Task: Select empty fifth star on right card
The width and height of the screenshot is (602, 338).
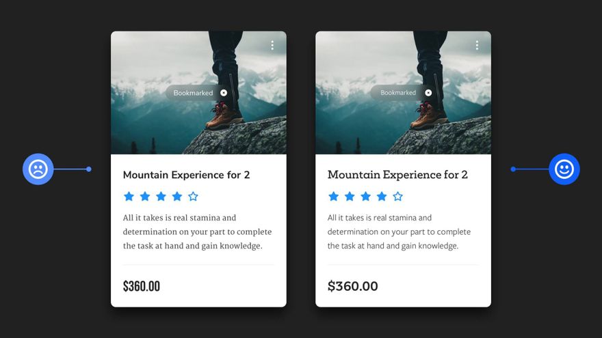Action: [397, 197]
